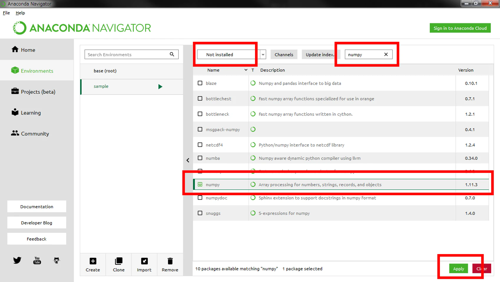
Task: Switch to the Learning tab
Action: 37,113
